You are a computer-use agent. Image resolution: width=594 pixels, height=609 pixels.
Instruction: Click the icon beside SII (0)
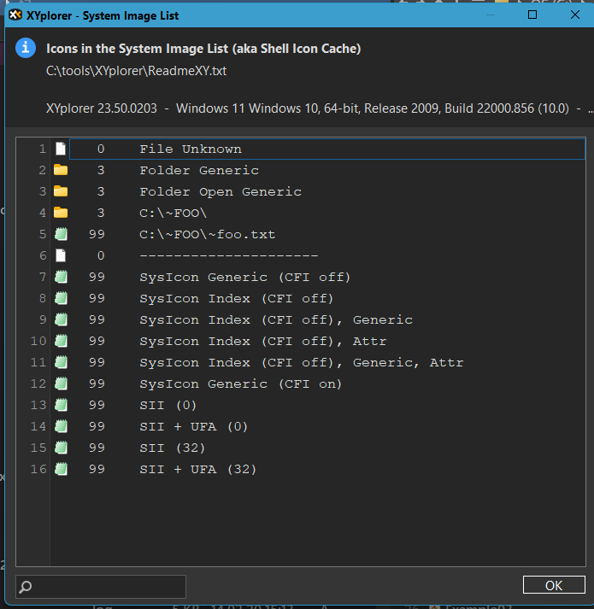coord(61,405)
